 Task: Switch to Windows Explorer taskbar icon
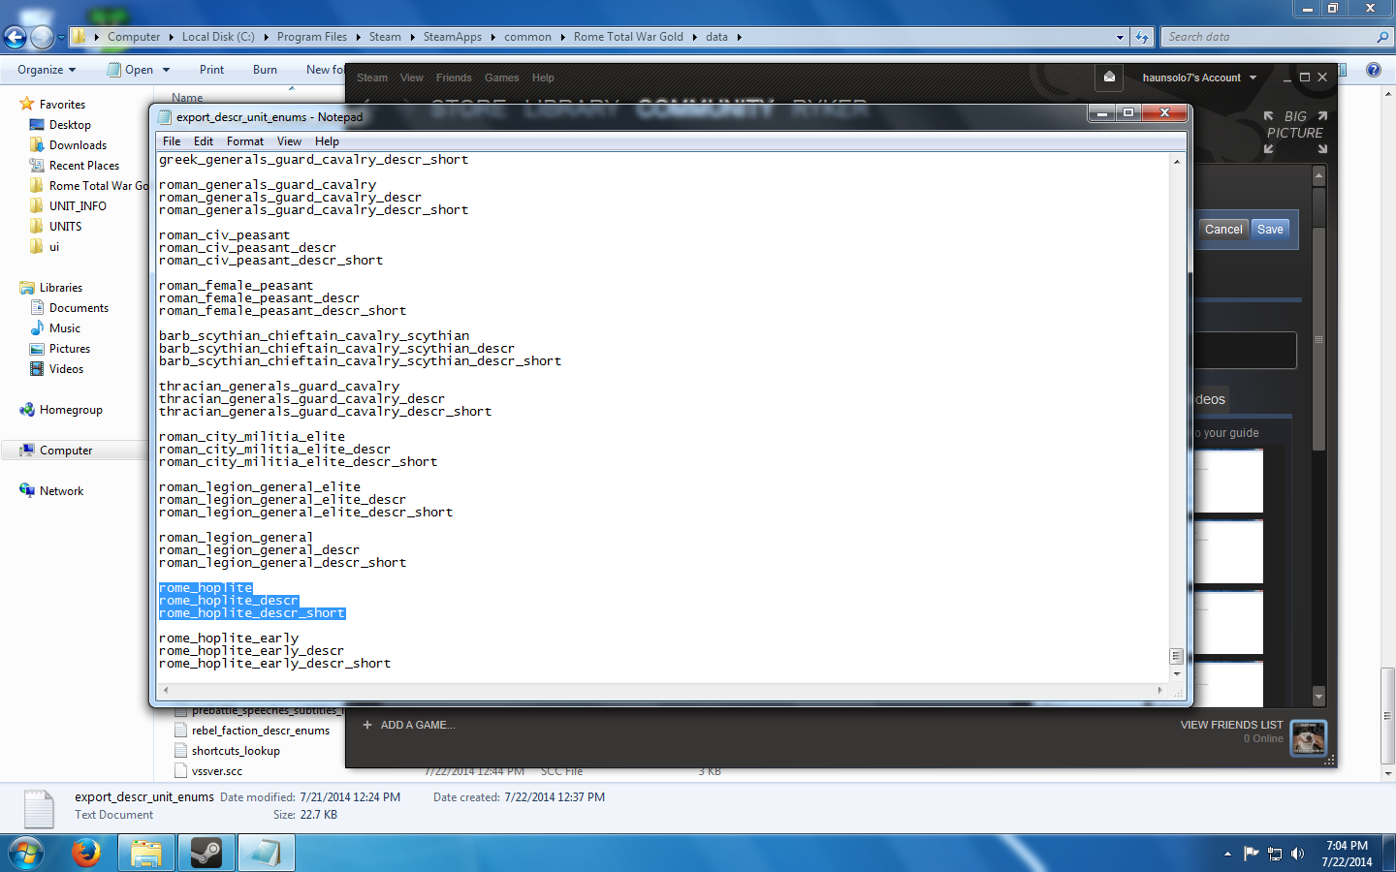(146, 853)
